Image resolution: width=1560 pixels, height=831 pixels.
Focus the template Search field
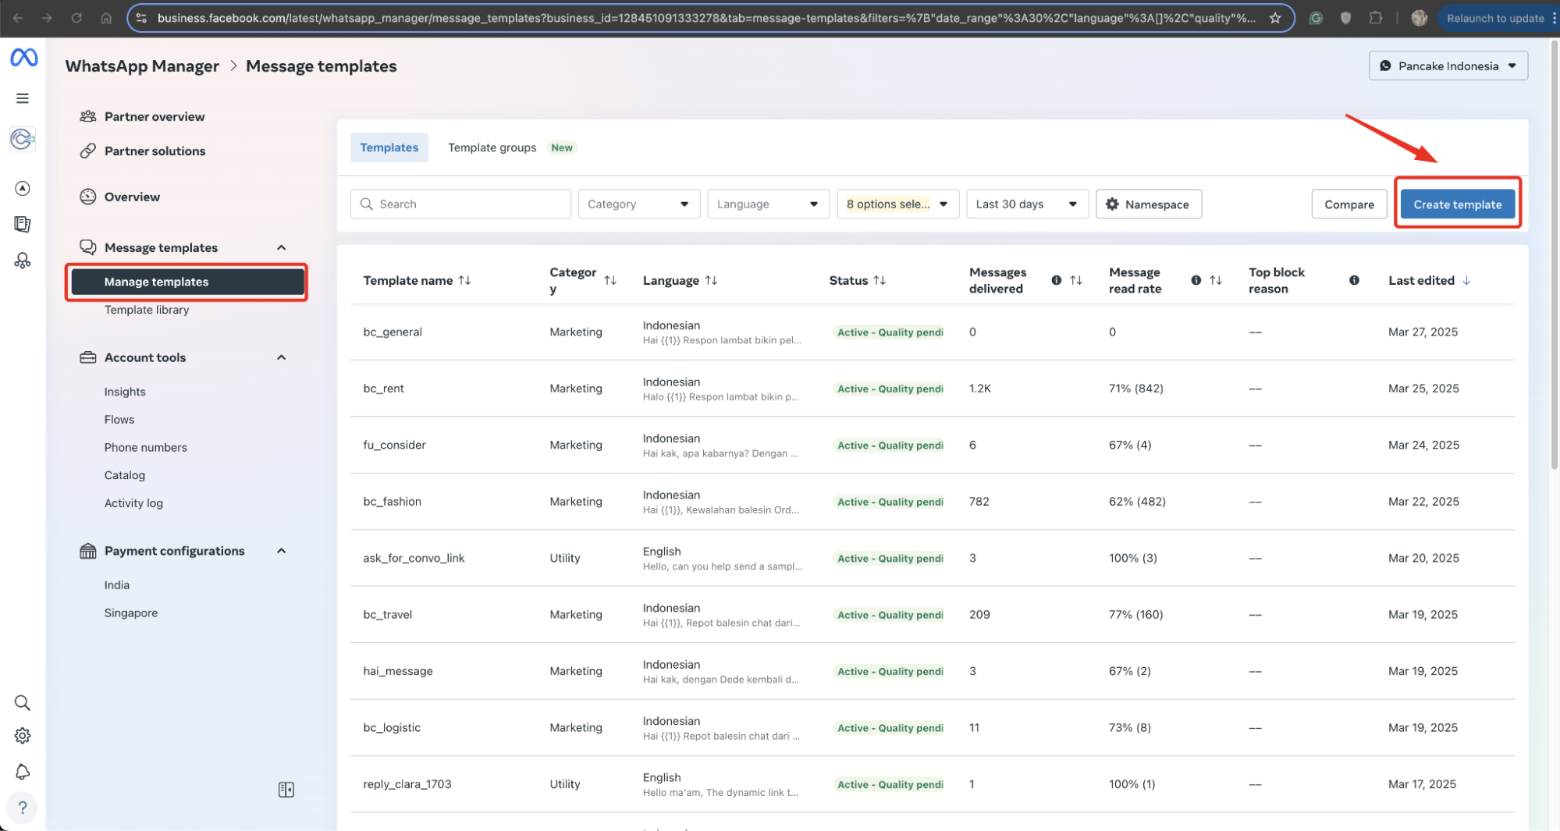pyautogui.click(x=460, y=204)
